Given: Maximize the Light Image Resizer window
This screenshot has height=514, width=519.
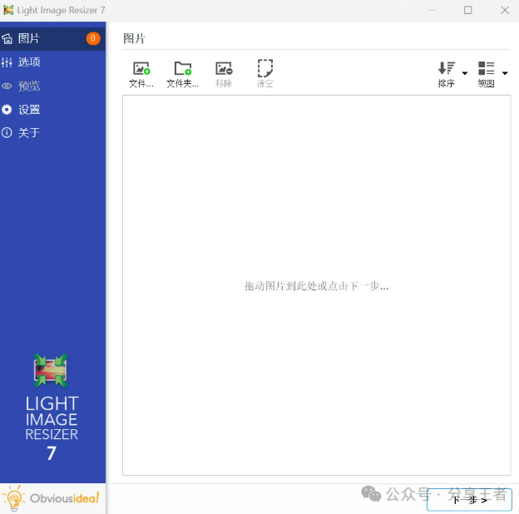Looking at the screenshot, I should coord(467,10).
